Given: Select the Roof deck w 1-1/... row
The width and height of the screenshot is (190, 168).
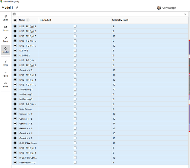Looking at the screenshot, I should pos(100,162).
